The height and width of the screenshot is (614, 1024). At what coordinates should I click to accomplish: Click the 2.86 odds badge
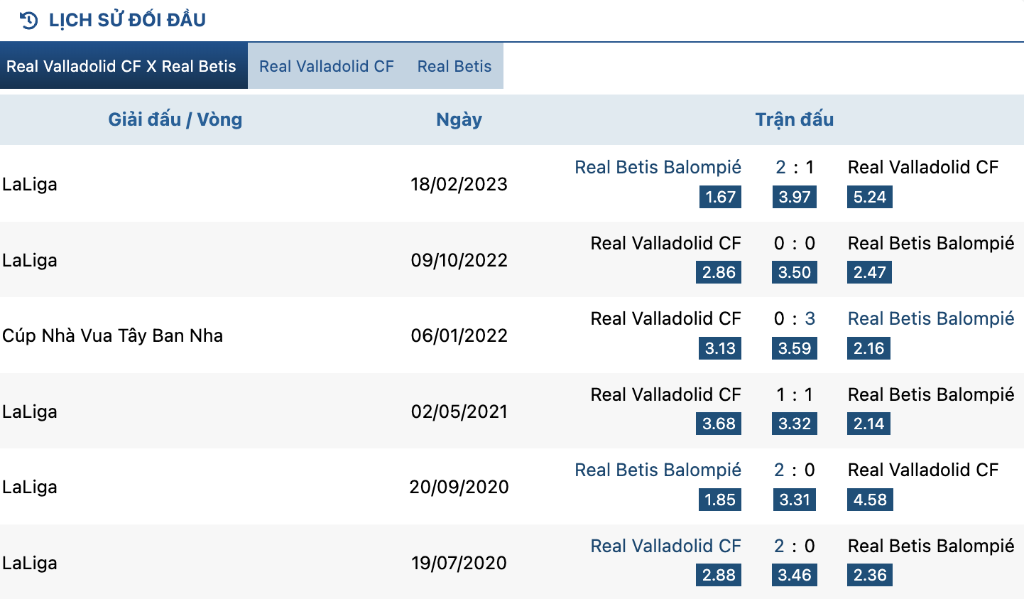click(x=719, y=272)
